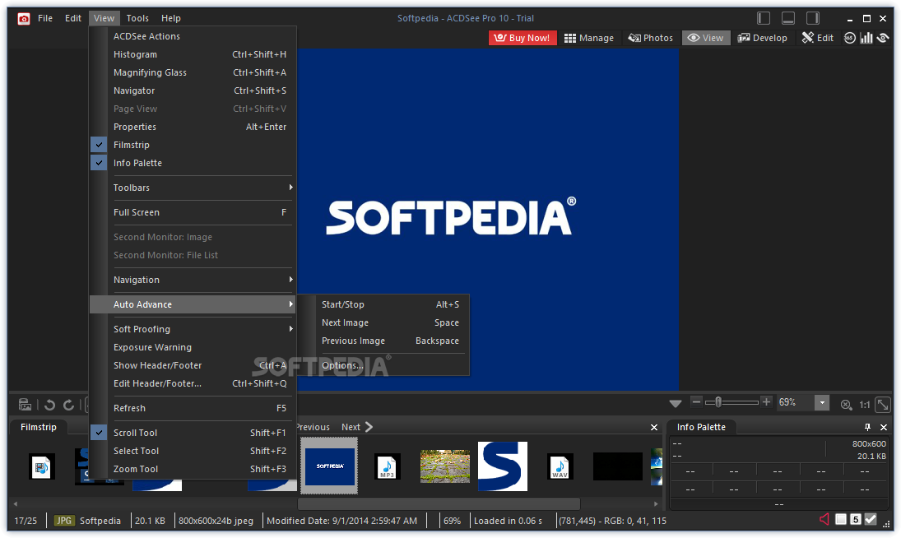
Task: Rotate the image right with clockwise arrow
Action: [x=69, y=405]
